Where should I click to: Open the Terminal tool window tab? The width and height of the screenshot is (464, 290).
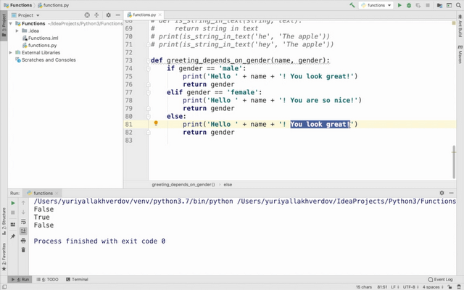(x=76, y=279)
